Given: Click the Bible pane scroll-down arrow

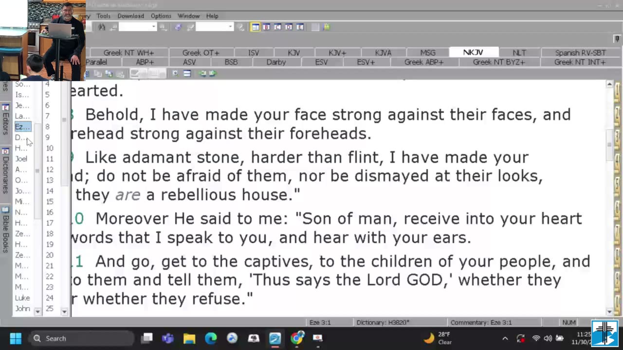Looking at the screenshot, I should [609, 312].
